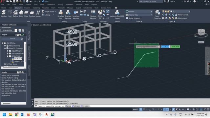Open the Dimension menu
Image resolution: width=210 pixels, height=118 pixels.
(x=51, y=5)
